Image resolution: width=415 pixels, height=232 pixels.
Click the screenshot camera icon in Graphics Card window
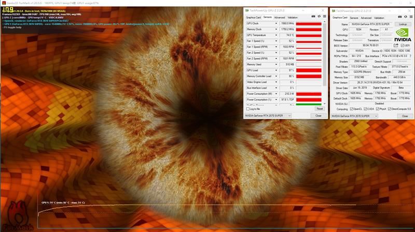(x=400, y=17)
